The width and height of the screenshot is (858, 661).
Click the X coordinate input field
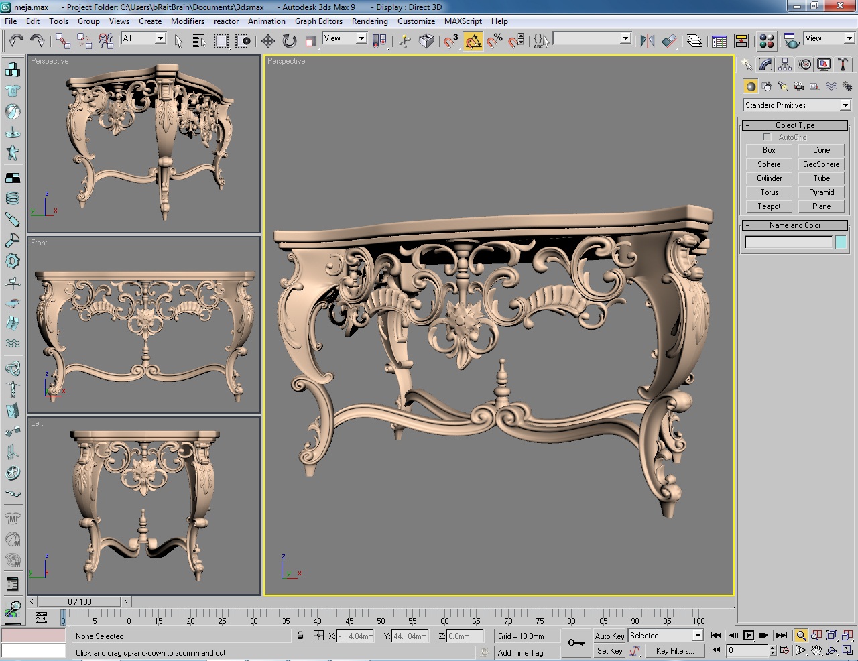(354, 636)
